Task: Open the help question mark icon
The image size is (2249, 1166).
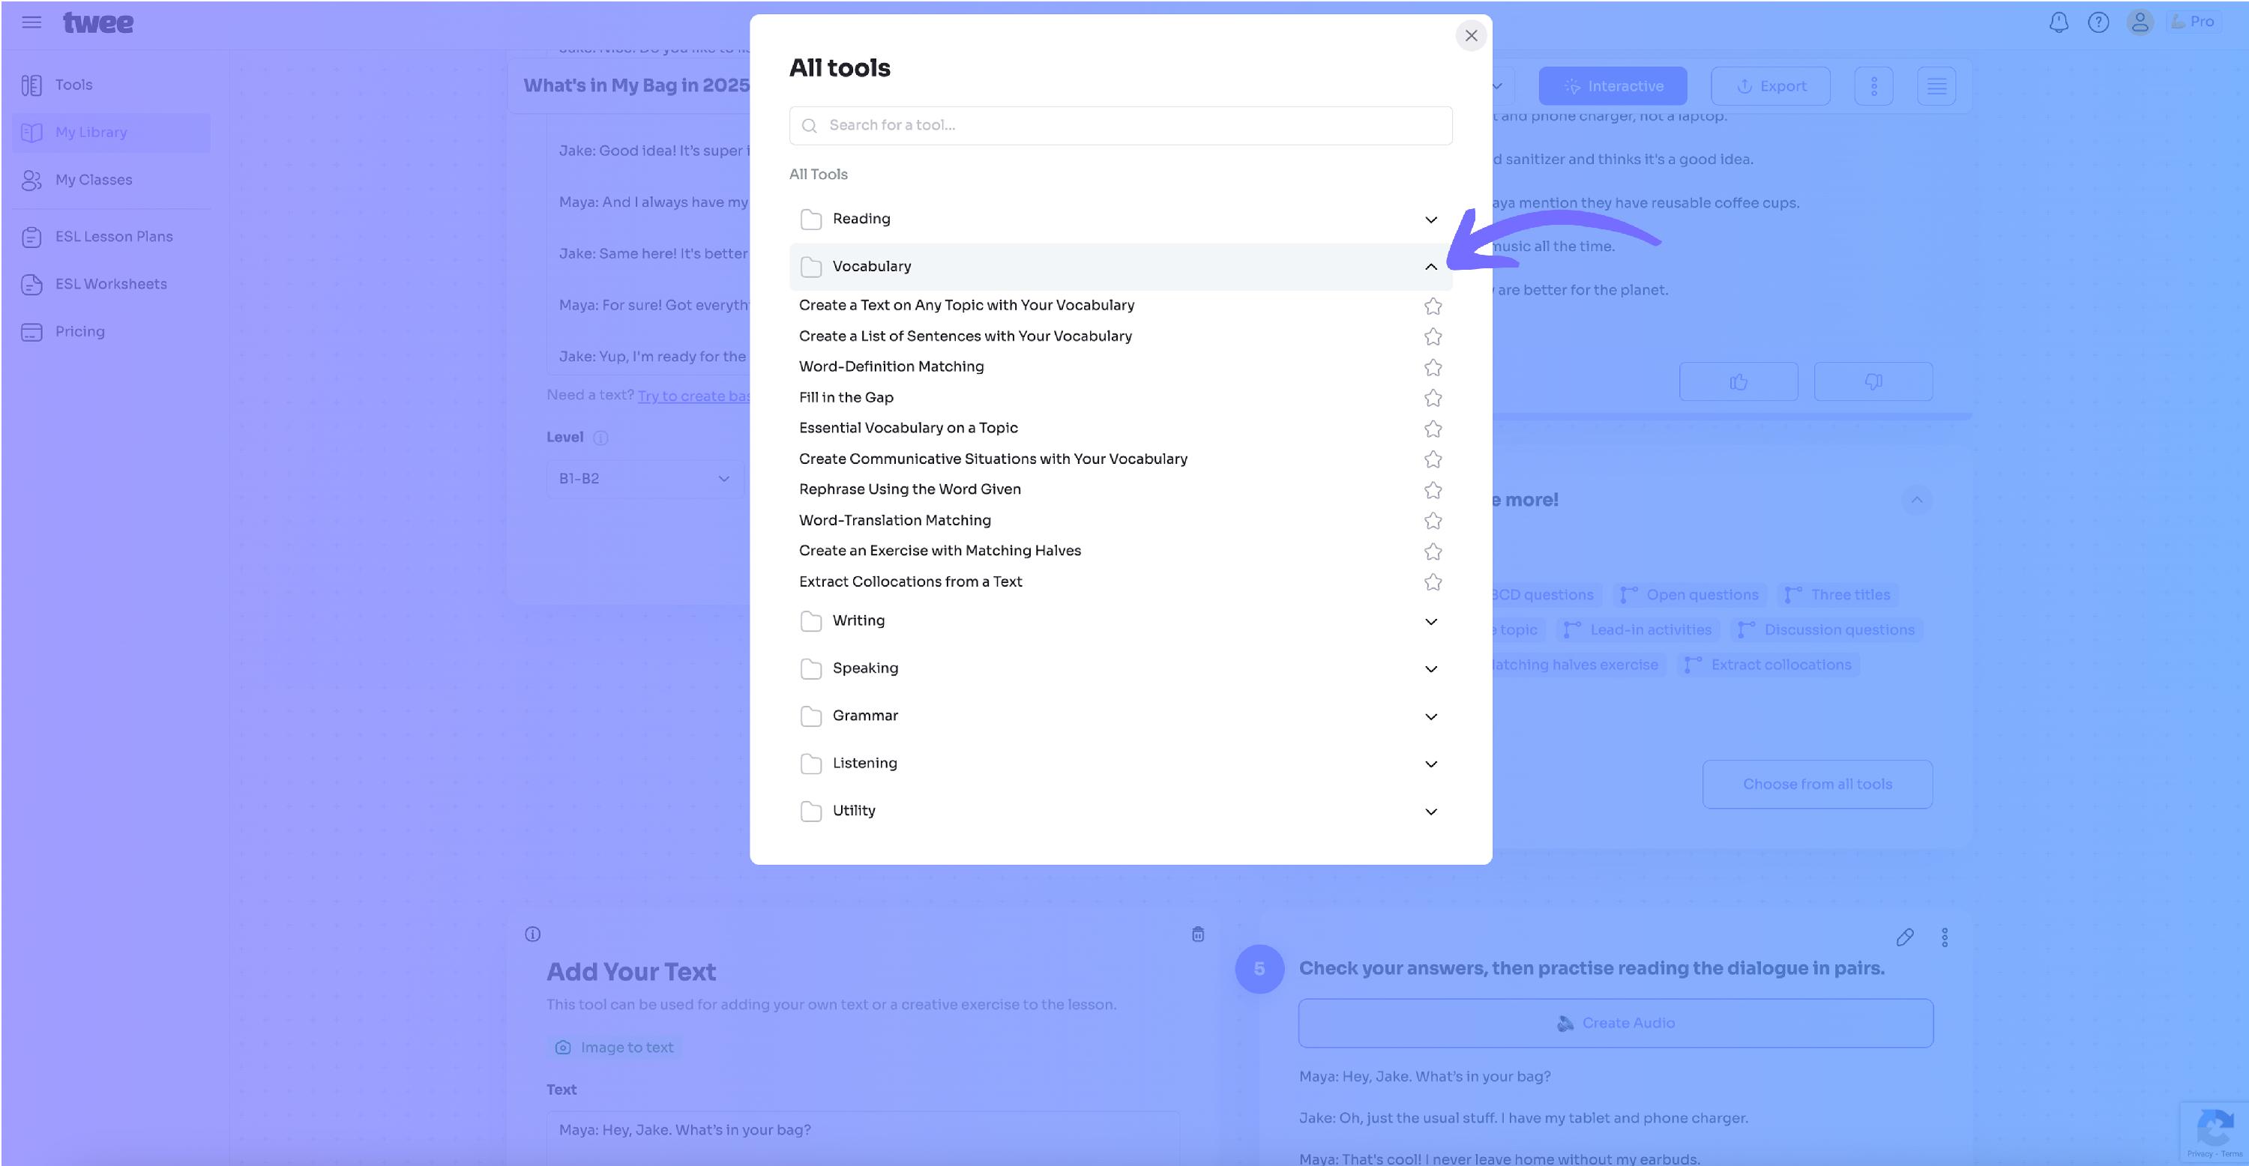Action: [x=2098, y=22]
